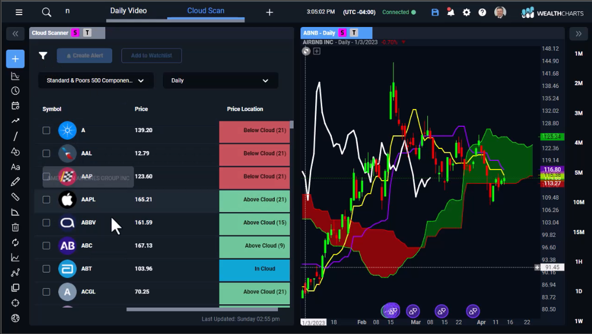This screenshot has height=334, width=592.
Task: Select the trend arrow tool
Action: pyautogui.click(x=15, y=121)
